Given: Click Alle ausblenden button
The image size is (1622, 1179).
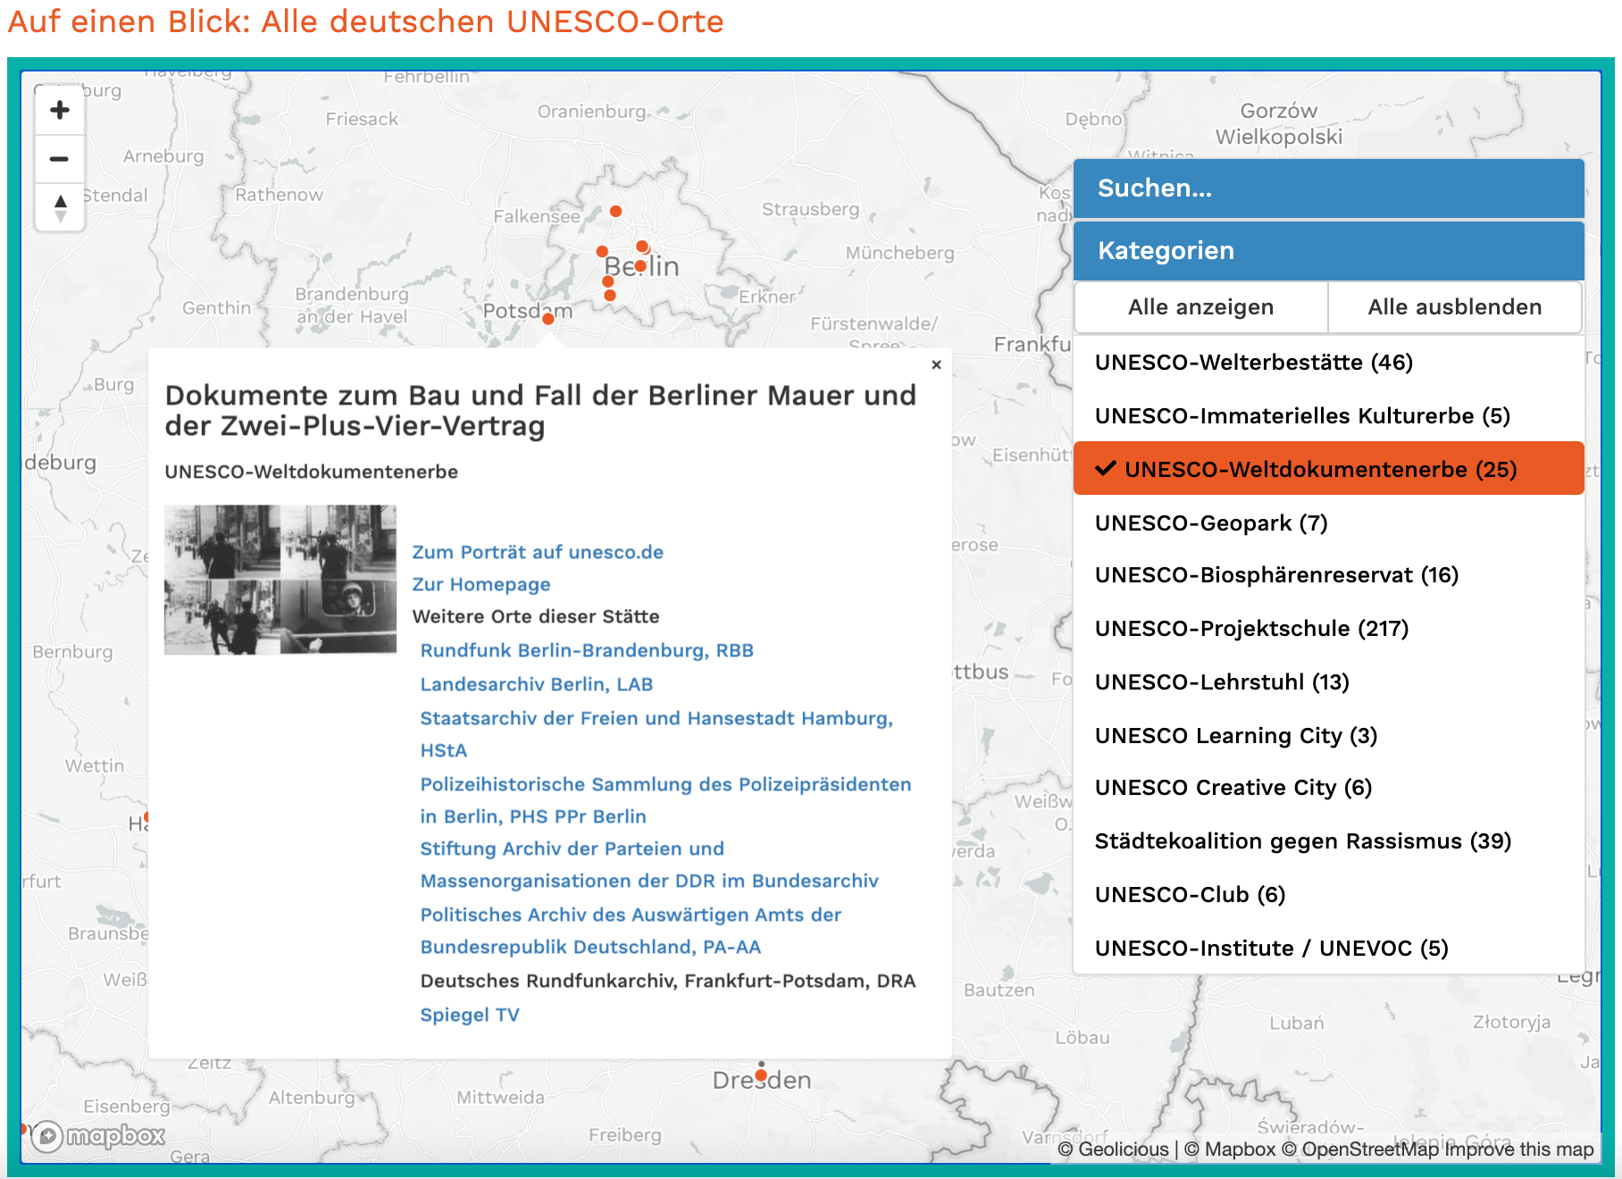Looking at the screenshot, I should tap(1454, 307).
